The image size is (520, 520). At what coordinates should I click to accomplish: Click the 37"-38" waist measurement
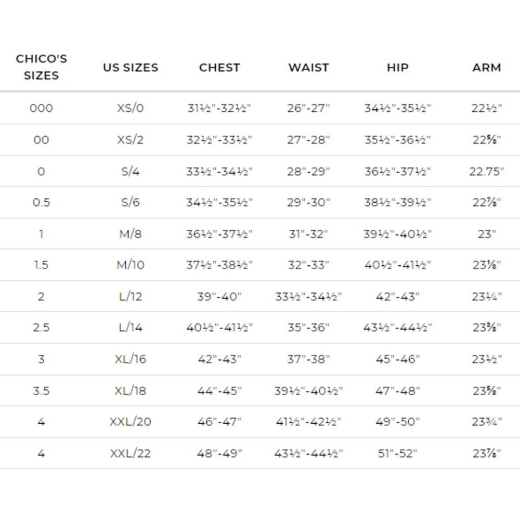(x=309, y=359)
